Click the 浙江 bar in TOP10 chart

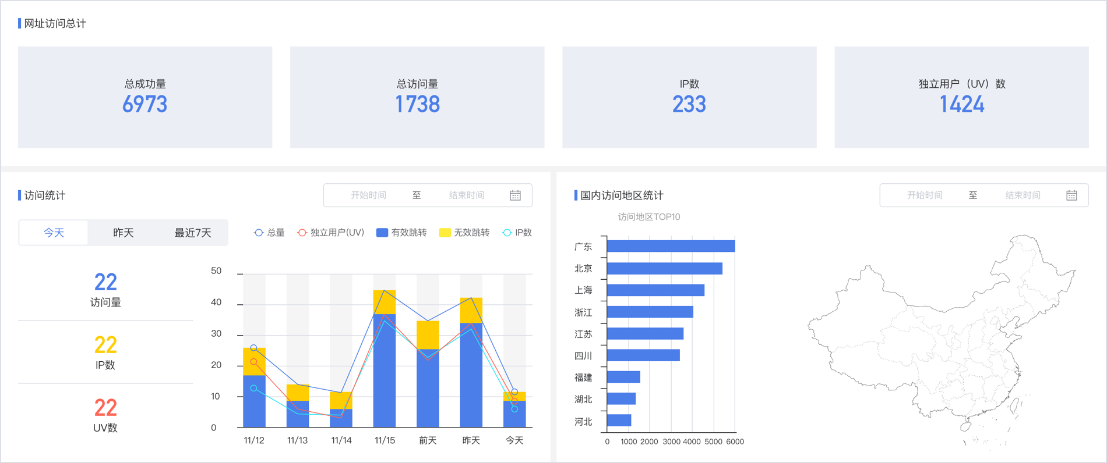[x=650, y=312]
